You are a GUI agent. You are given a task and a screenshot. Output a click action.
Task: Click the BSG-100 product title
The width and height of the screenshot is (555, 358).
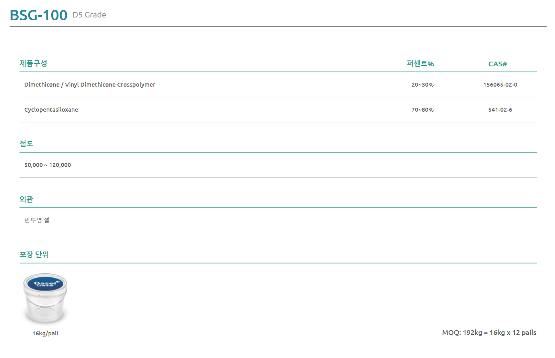pyautogui.click(x=39, y=15)
